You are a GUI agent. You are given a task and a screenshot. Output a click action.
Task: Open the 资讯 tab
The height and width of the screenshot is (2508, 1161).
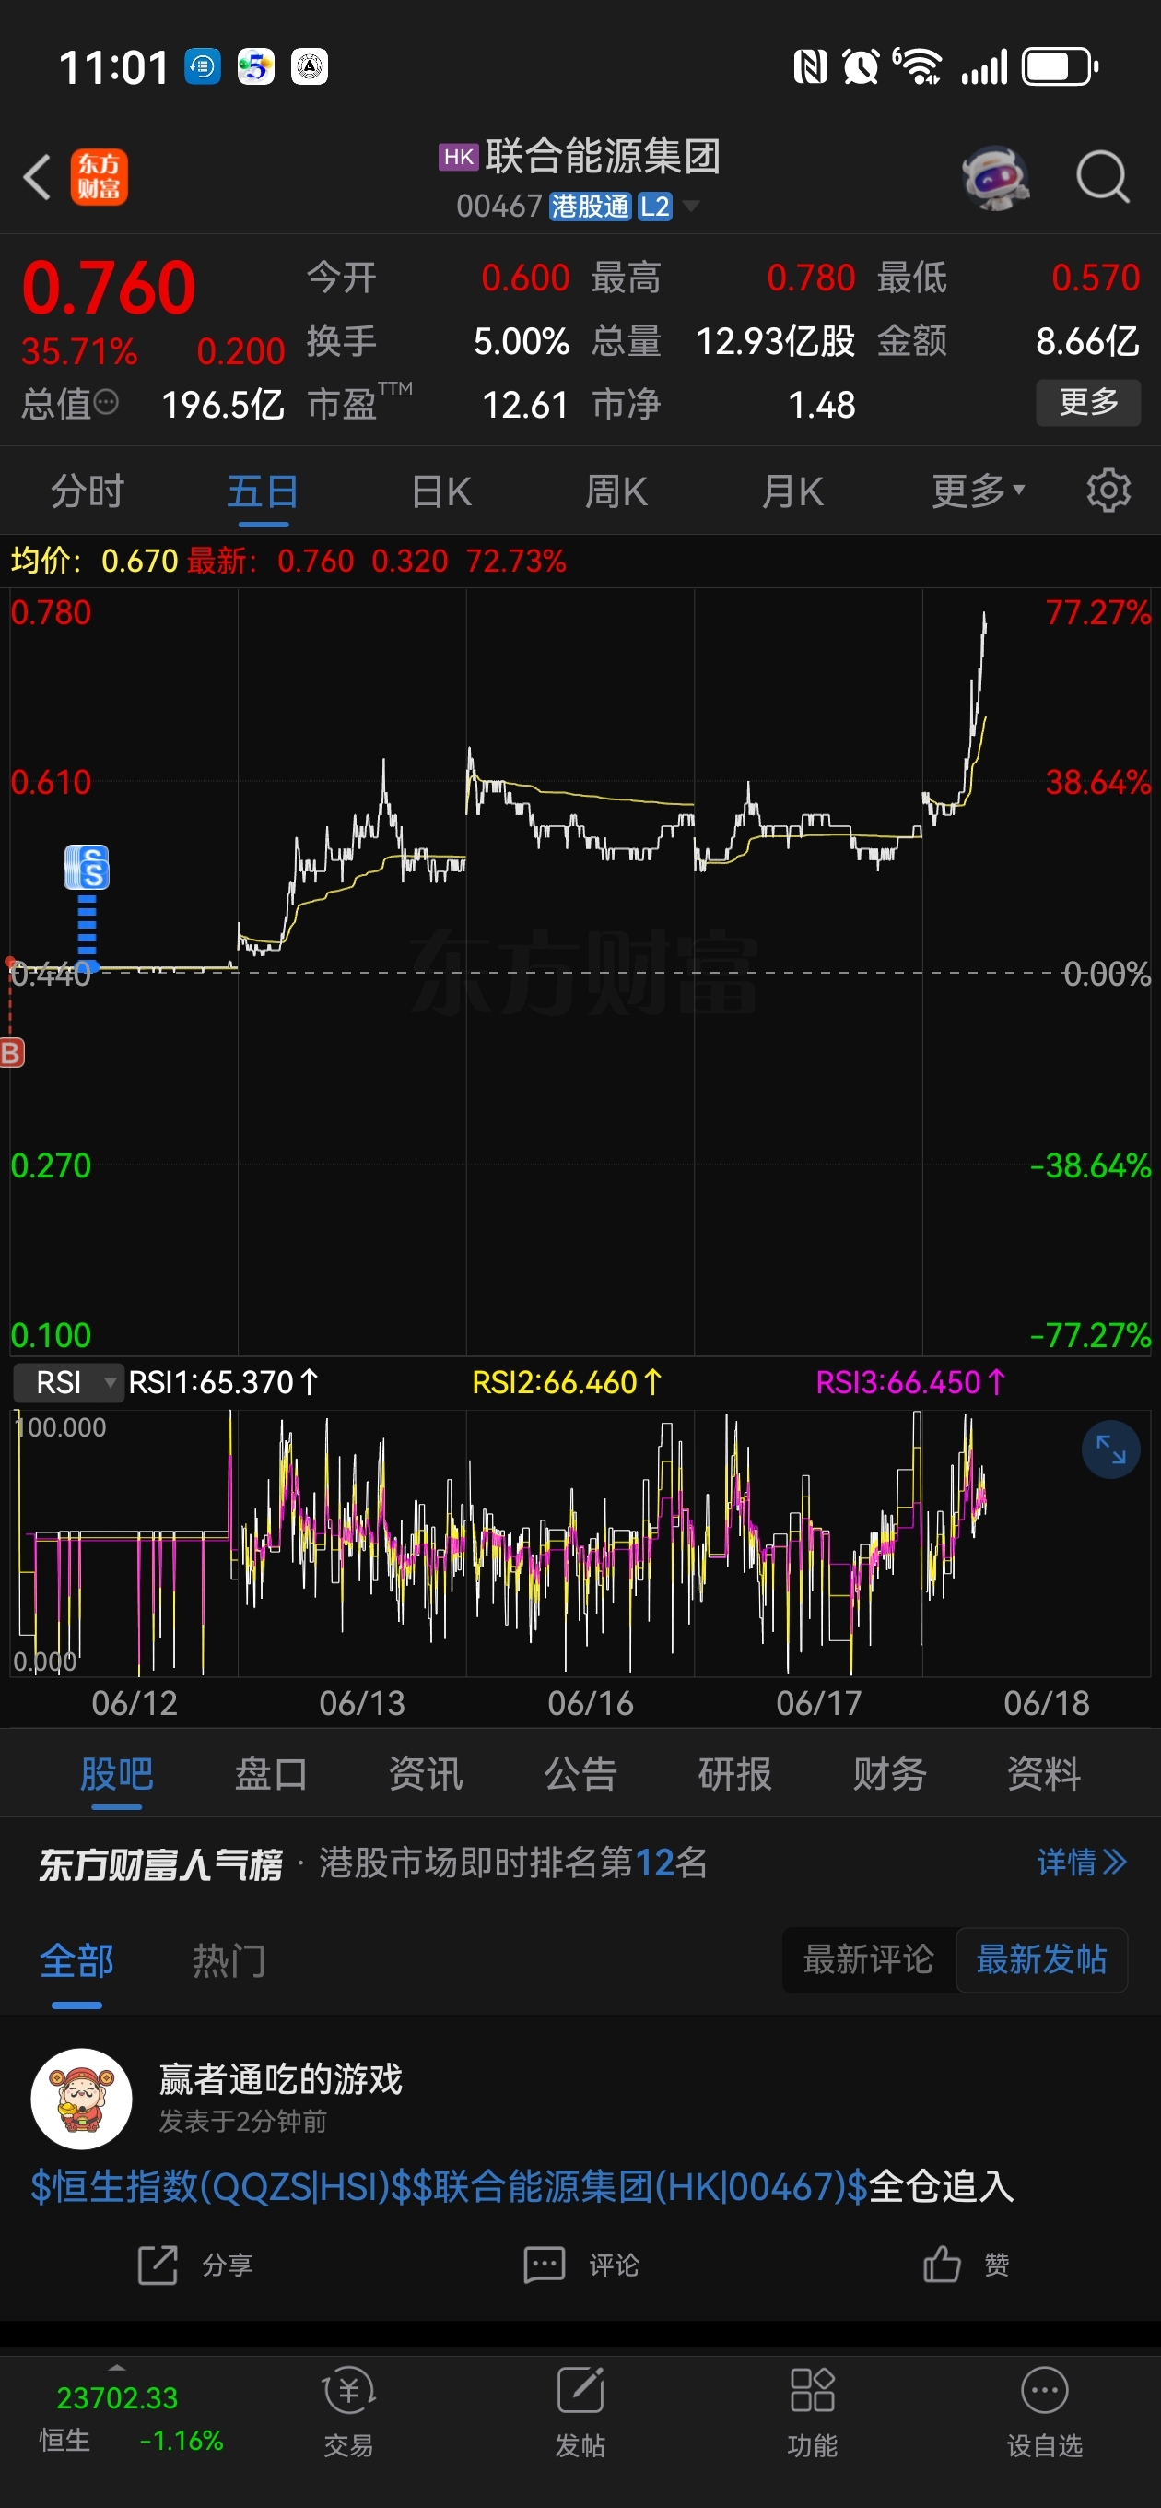tap(426, 1774)
